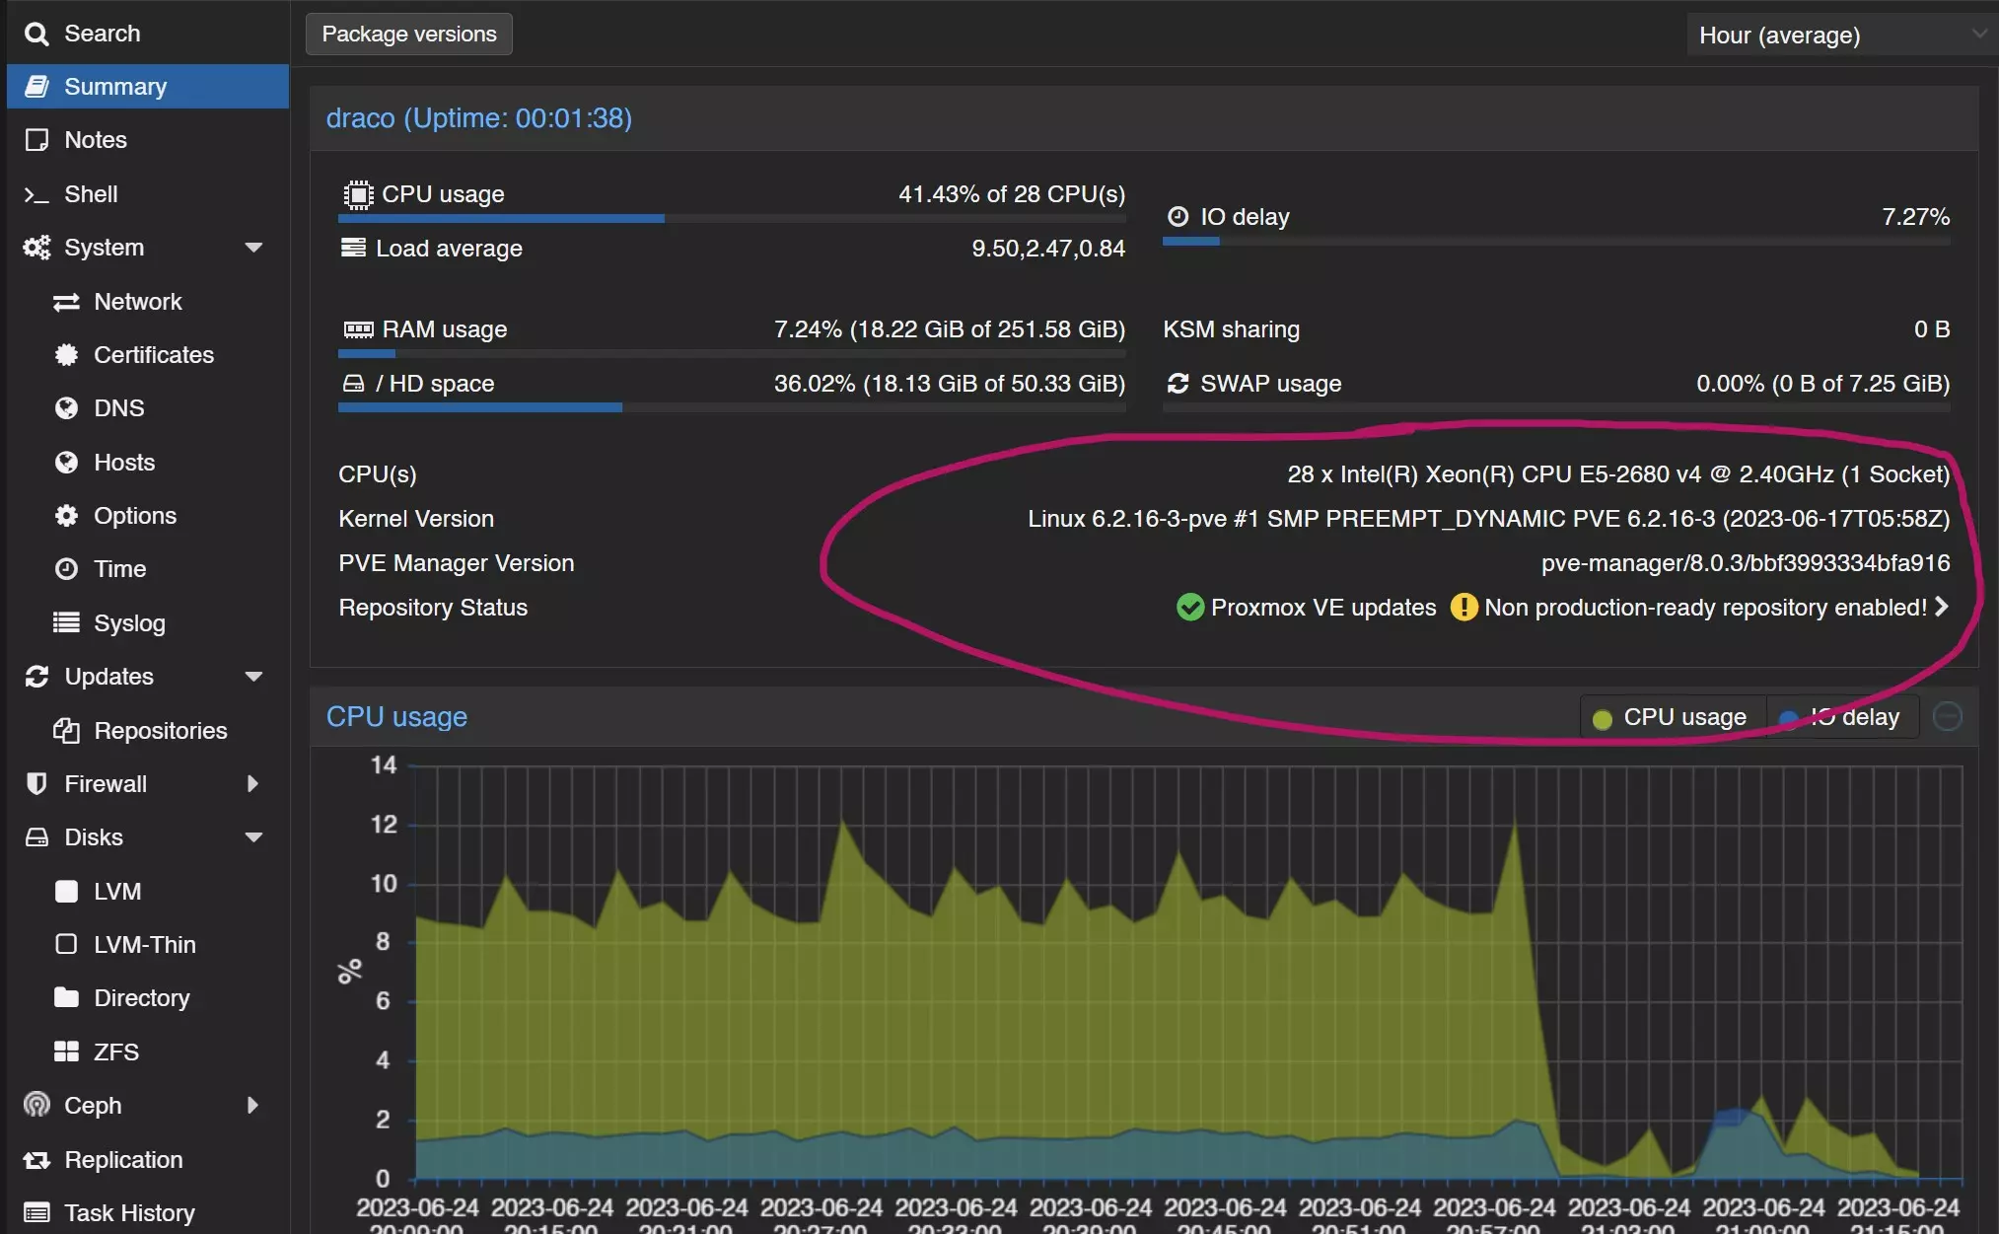Click the HD space progress bar

tap(732, 407)
